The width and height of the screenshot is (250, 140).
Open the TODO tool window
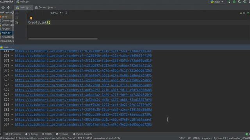tap(47, 134)
